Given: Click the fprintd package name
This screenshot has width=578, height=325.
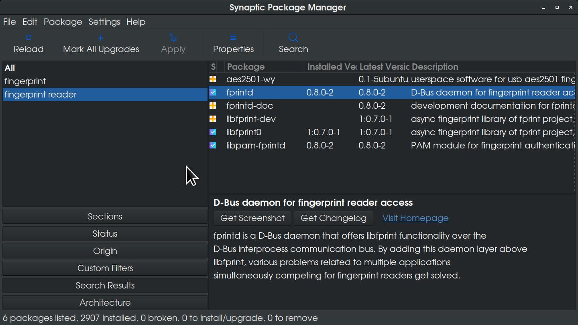Looking at the screenshot, I should (240, 92).
